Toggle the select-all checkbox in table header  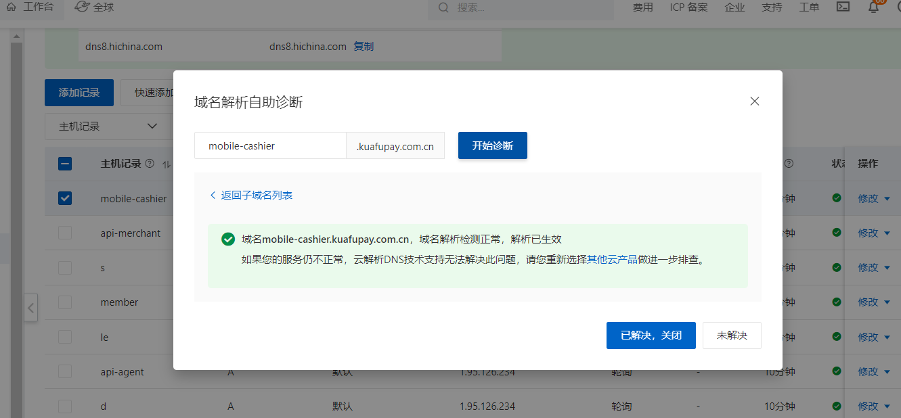click(x=65, y=164)
